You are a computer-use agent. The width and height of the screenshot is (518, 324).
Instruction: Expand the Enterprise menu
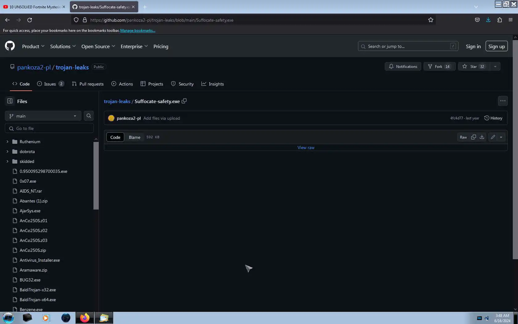pos(134,46)
